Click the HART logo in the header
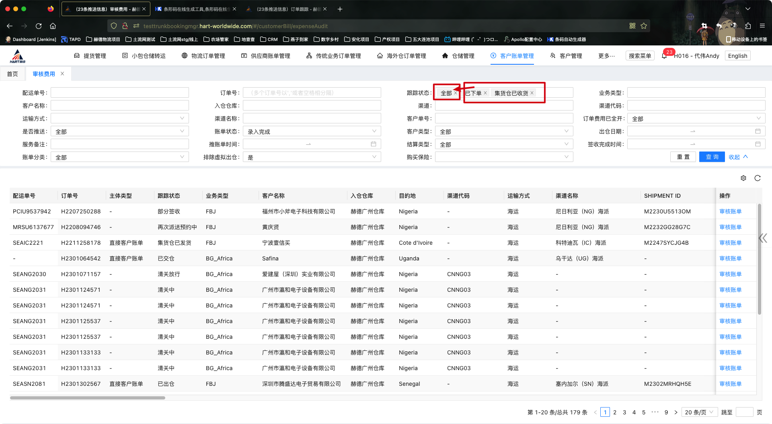 18,56
